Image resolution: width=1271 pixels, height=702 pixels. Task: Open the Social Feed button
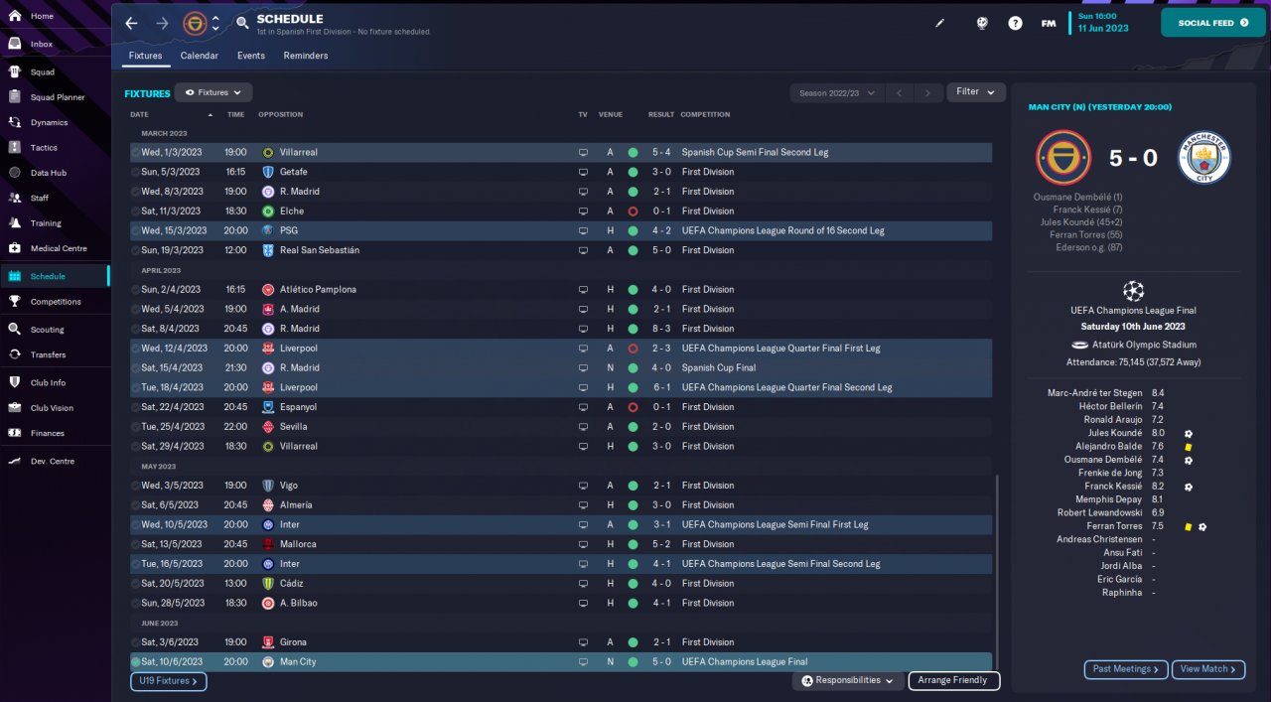coord(1212,23)
